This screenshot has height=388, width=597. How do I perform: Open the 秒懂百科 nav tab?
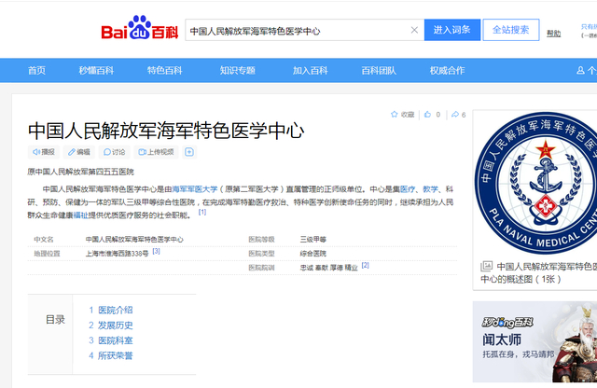click(96, 71)
